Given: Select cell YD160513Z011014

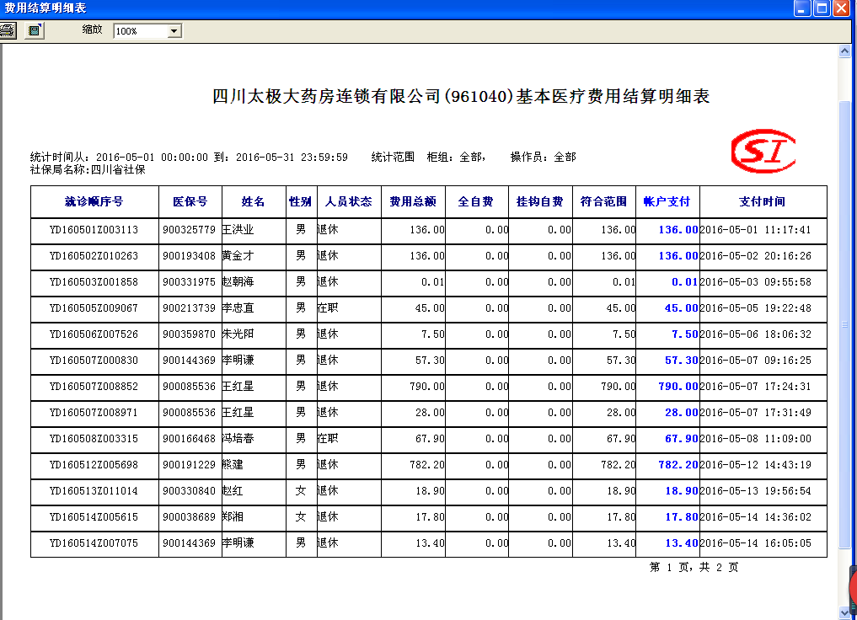Looking at the screenshot, I should [x=94, y=491].
